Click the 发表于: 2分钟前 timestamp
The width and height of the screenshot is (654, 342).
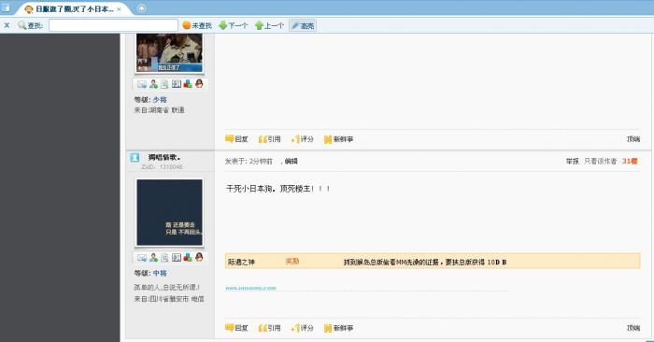(249, 162)
